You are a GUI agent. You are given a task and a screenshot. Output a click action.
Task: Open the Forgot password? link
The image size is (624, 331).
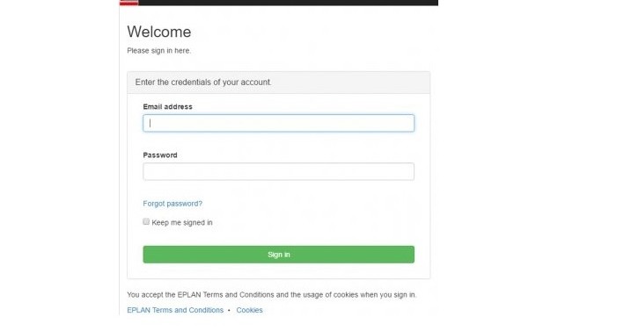tap(173, 204)
